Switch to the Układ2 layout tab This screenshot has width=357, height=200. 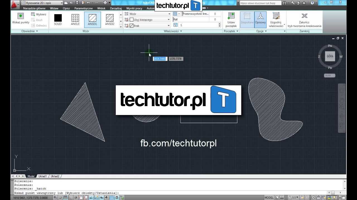pyautogui.click(x=55, y=176)
